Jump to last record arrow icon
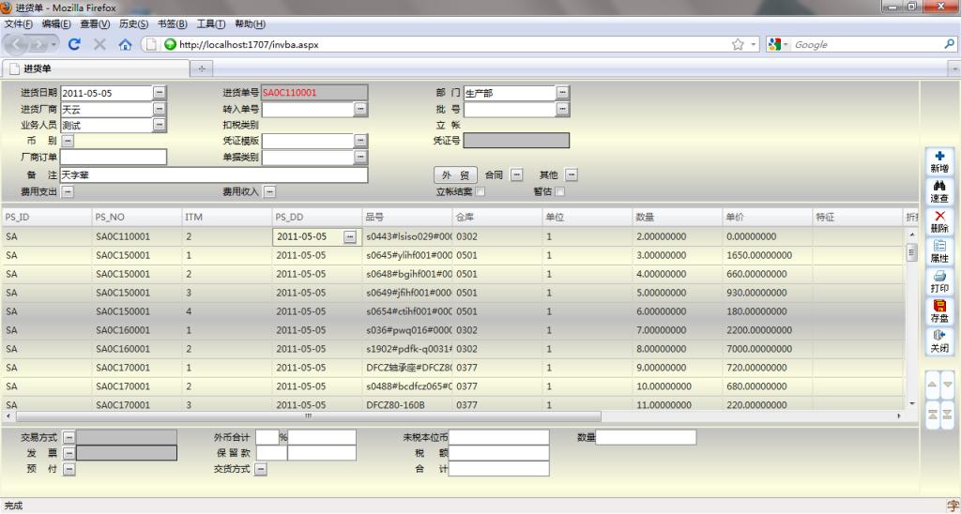961x514 pixels. [x=948, y=415]
